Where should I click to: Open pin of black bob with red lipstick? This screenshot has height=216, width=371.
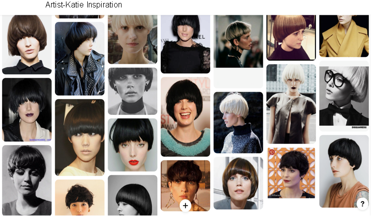click(132, 145)
